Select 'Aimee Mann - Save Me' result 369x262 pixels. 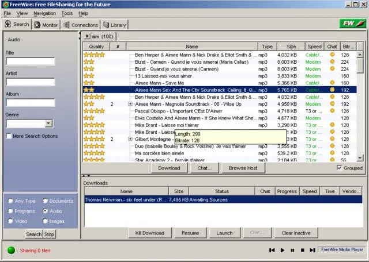220,83
